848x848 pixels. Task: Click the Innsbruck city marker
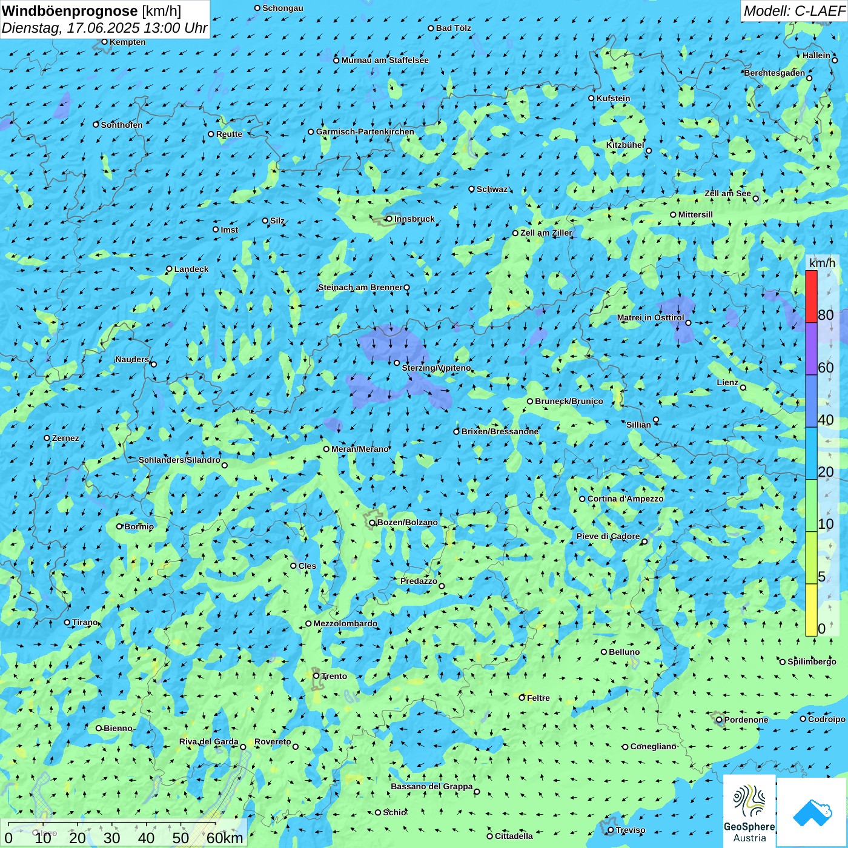[389, 219]
